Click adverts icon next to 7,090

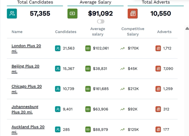click(x=158, y=69)
